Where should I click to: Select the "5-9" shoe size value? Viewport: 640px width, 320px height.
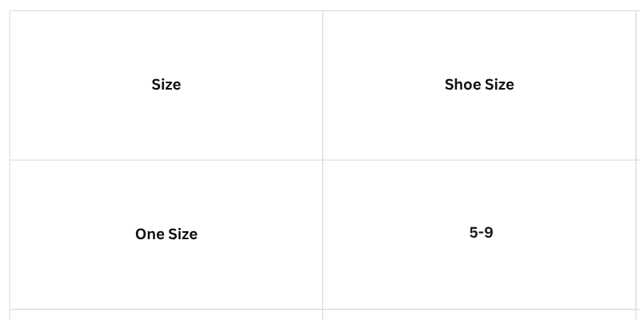click(x=482, y=233)
